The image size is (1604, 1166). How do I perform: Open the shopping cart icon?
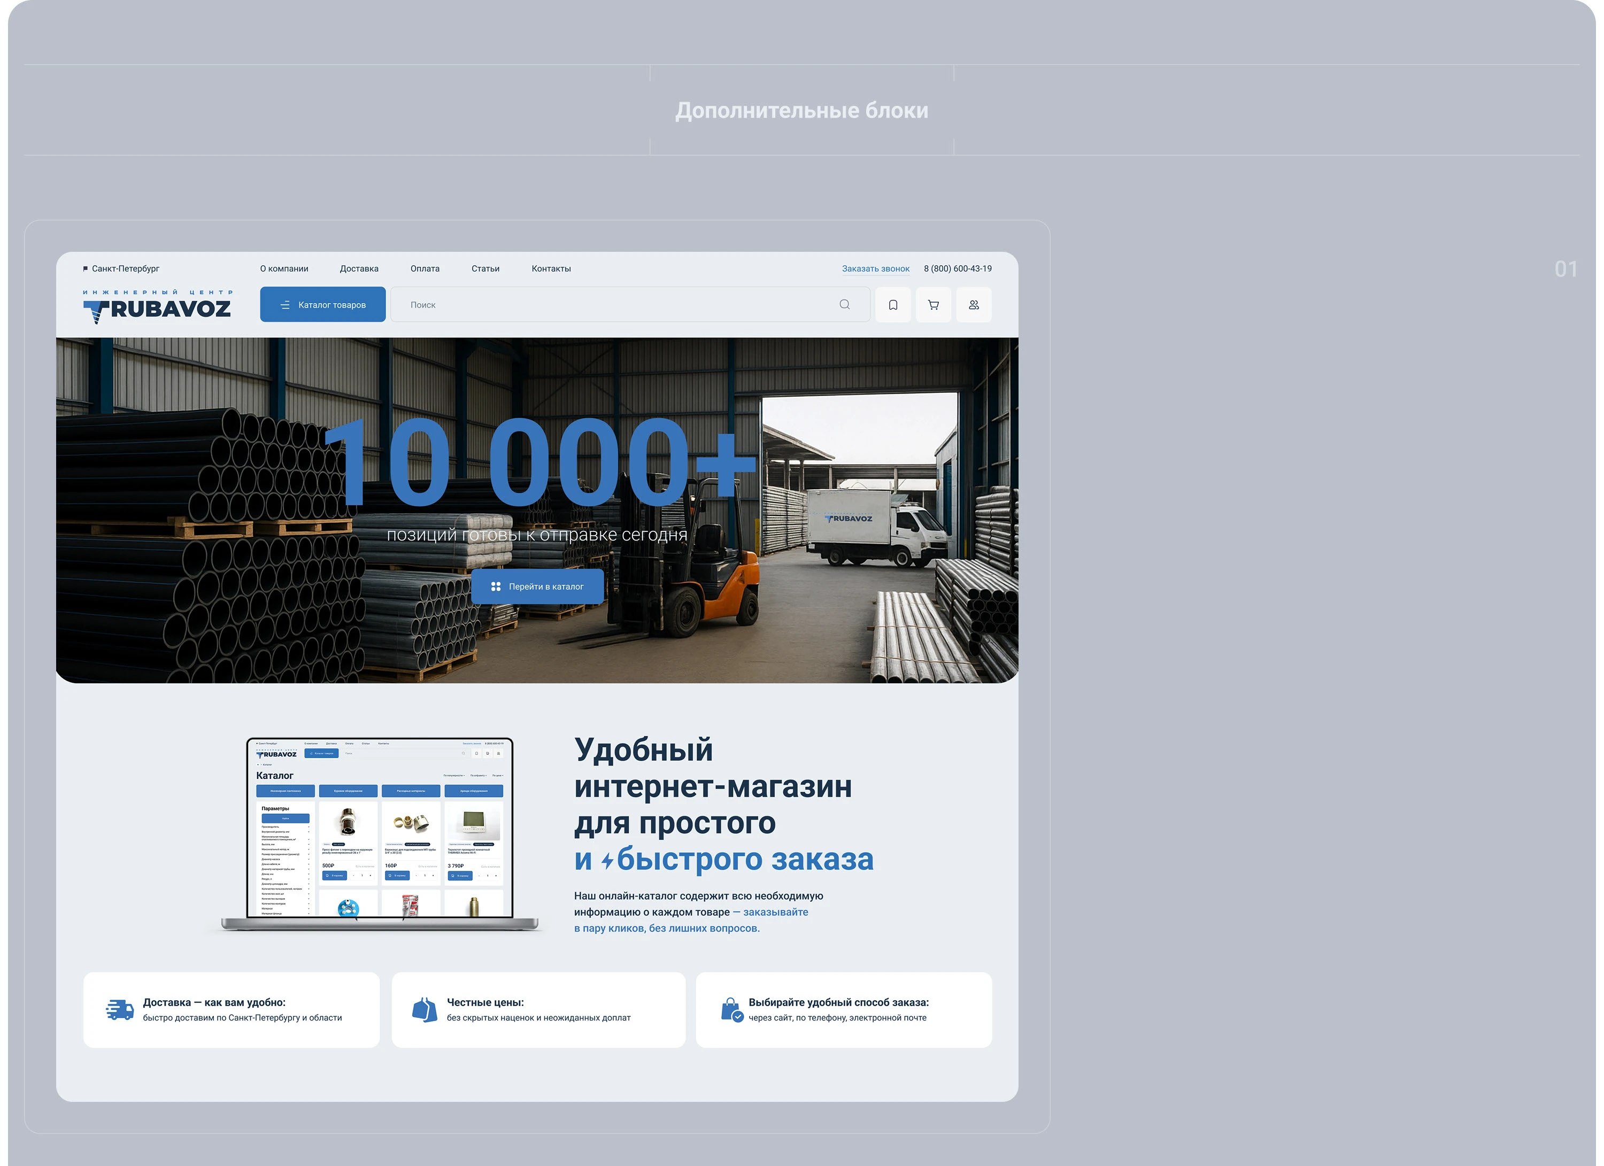[934, 305]
